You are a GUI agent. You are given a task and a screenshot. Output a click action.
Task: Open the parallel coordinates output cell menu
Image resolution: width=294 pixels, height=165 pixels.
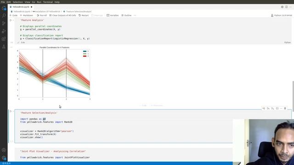pos(11,47)
